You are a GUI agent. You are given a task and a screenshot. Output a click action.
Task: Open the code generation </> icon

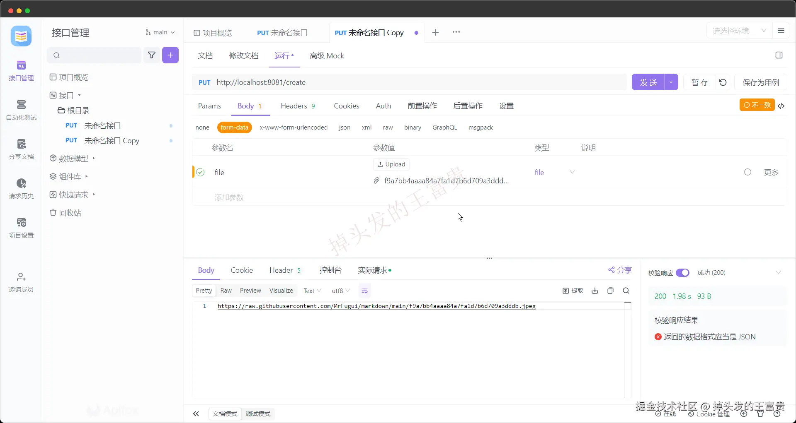pos(781,106)
